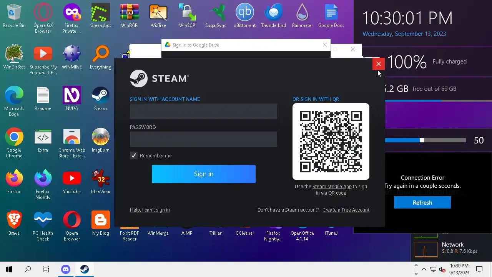Select Opera Browser desktop icon

click(x=71, y=226)
